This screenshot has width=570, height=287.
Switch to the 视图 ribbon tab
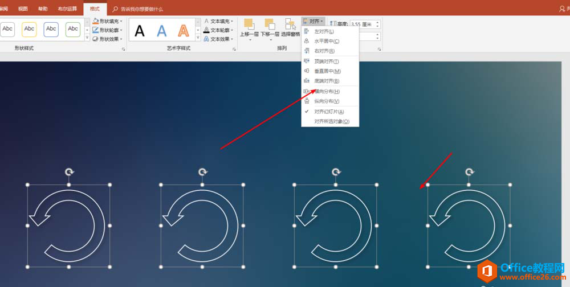point(23,9)
